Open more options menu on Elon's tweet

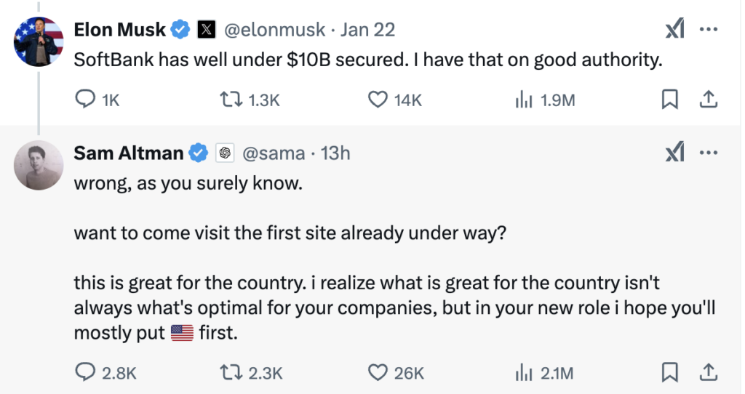coord(709,30)
